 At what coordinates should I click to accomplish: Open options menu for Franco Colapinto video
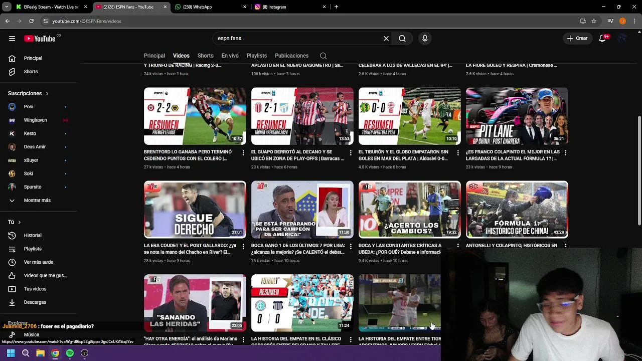click(565, 152)
